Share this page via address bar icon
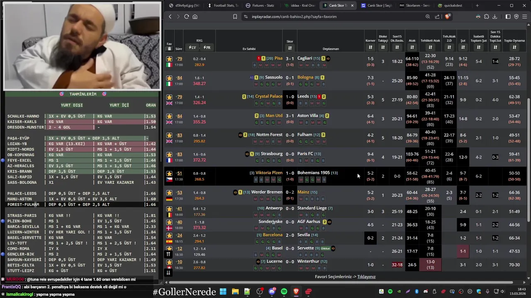Screen dimensions: 531x298 pos(437,17)
